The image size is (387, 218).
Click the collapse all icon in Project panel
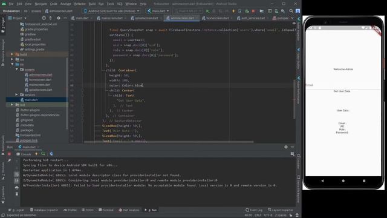[x=50, y=18]
